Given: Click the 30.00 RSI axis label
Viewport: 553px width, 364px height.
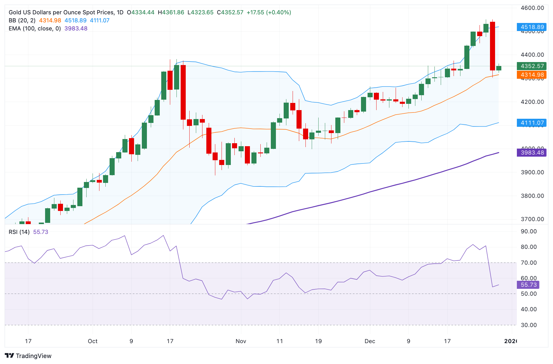Looking at the screenshot, I should 529,325.
